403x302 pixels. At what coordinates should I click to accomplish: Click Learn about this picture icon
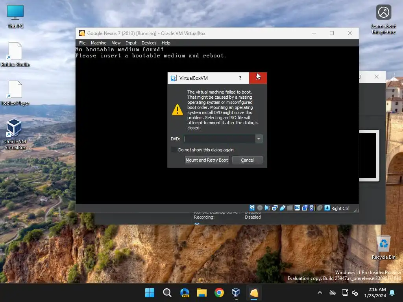(383, 20)
